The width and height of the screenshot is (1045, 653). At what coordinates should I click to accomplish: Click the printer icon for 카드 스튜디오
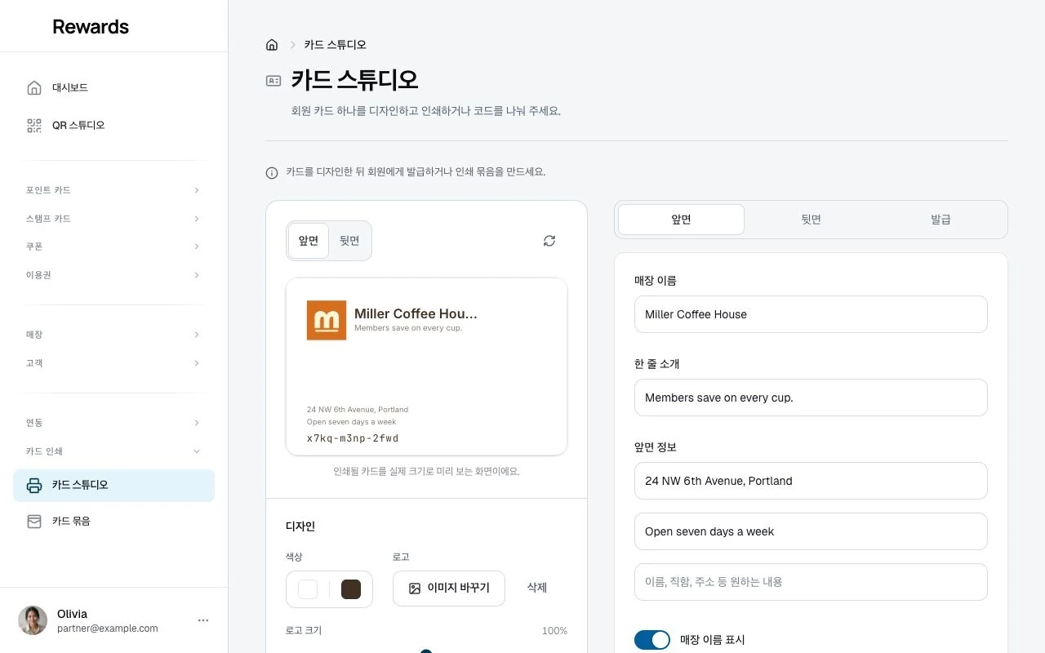[34, 485]
